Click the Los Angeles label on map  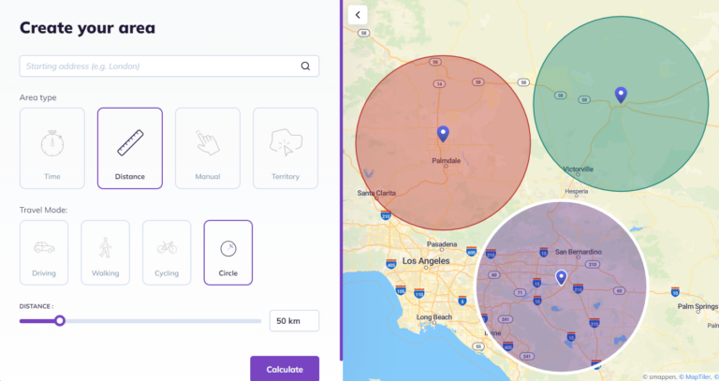pyautogui.click(x=427, y=260)
